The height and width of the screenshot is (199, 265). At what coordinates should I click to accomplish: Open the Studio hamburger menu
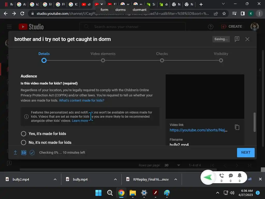pyautogui.click(x=9, y=27)
